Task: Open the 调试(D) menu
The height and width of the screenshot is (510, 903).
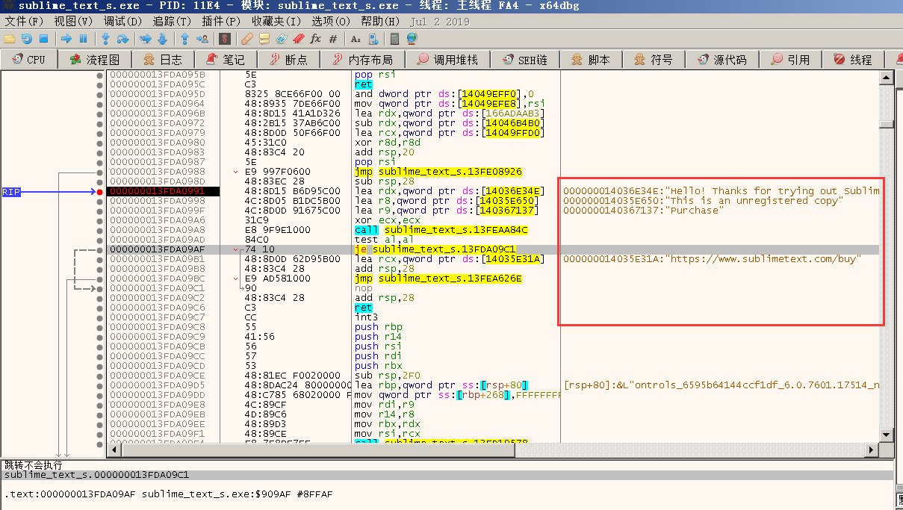Action: pos(122,22)
